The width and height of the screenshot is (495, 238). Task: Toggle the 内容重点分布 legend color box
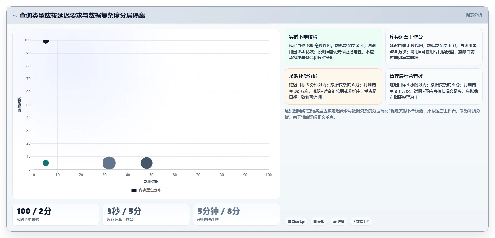pos(134,190)
